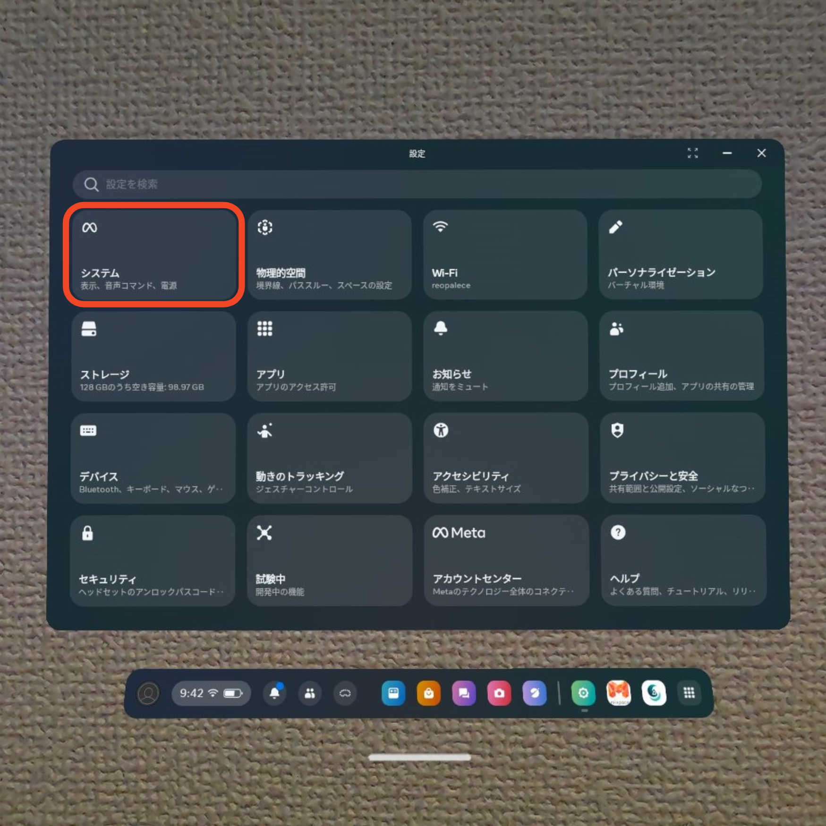Open アクセシビリティ settings tile

pyautogui.click(x=505, y=458)
